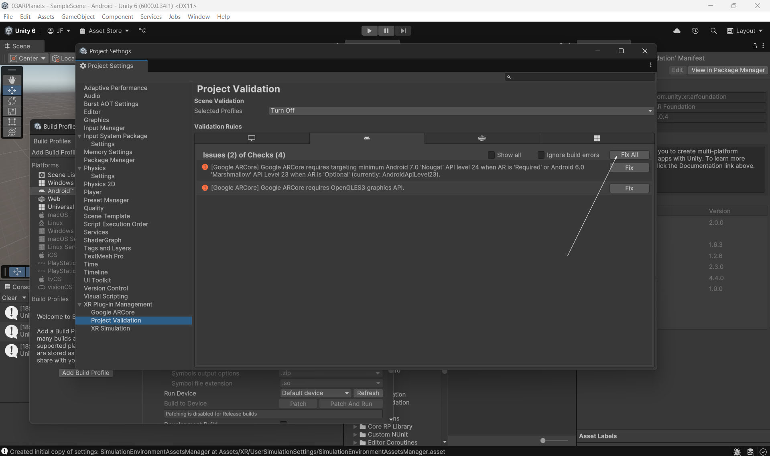Open the Unity Cloud icon in the toolbar
This screenshot has height=456, width=770.
[x=677, y=31]
